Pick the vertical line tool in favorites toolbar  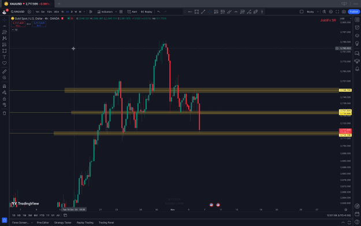coord(262,12)
